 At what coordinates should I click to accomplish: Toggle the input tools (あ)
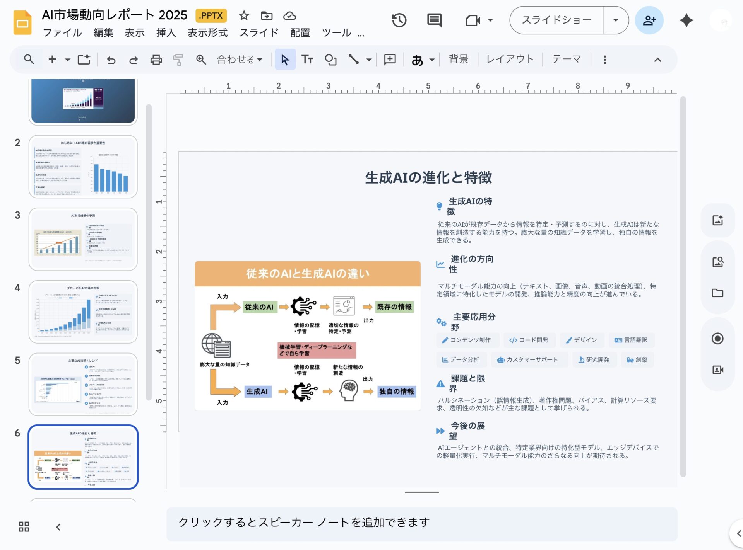coord(418,59)
